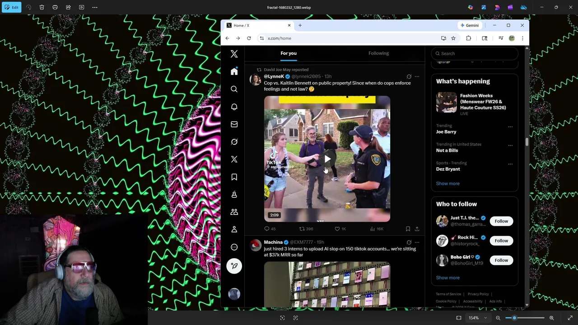
Task: Show more in What's happening
Action: 447,184
